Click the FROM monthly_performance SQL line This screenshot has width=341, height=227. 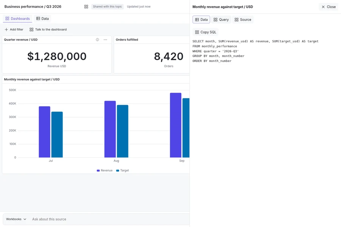pos(215,46)
